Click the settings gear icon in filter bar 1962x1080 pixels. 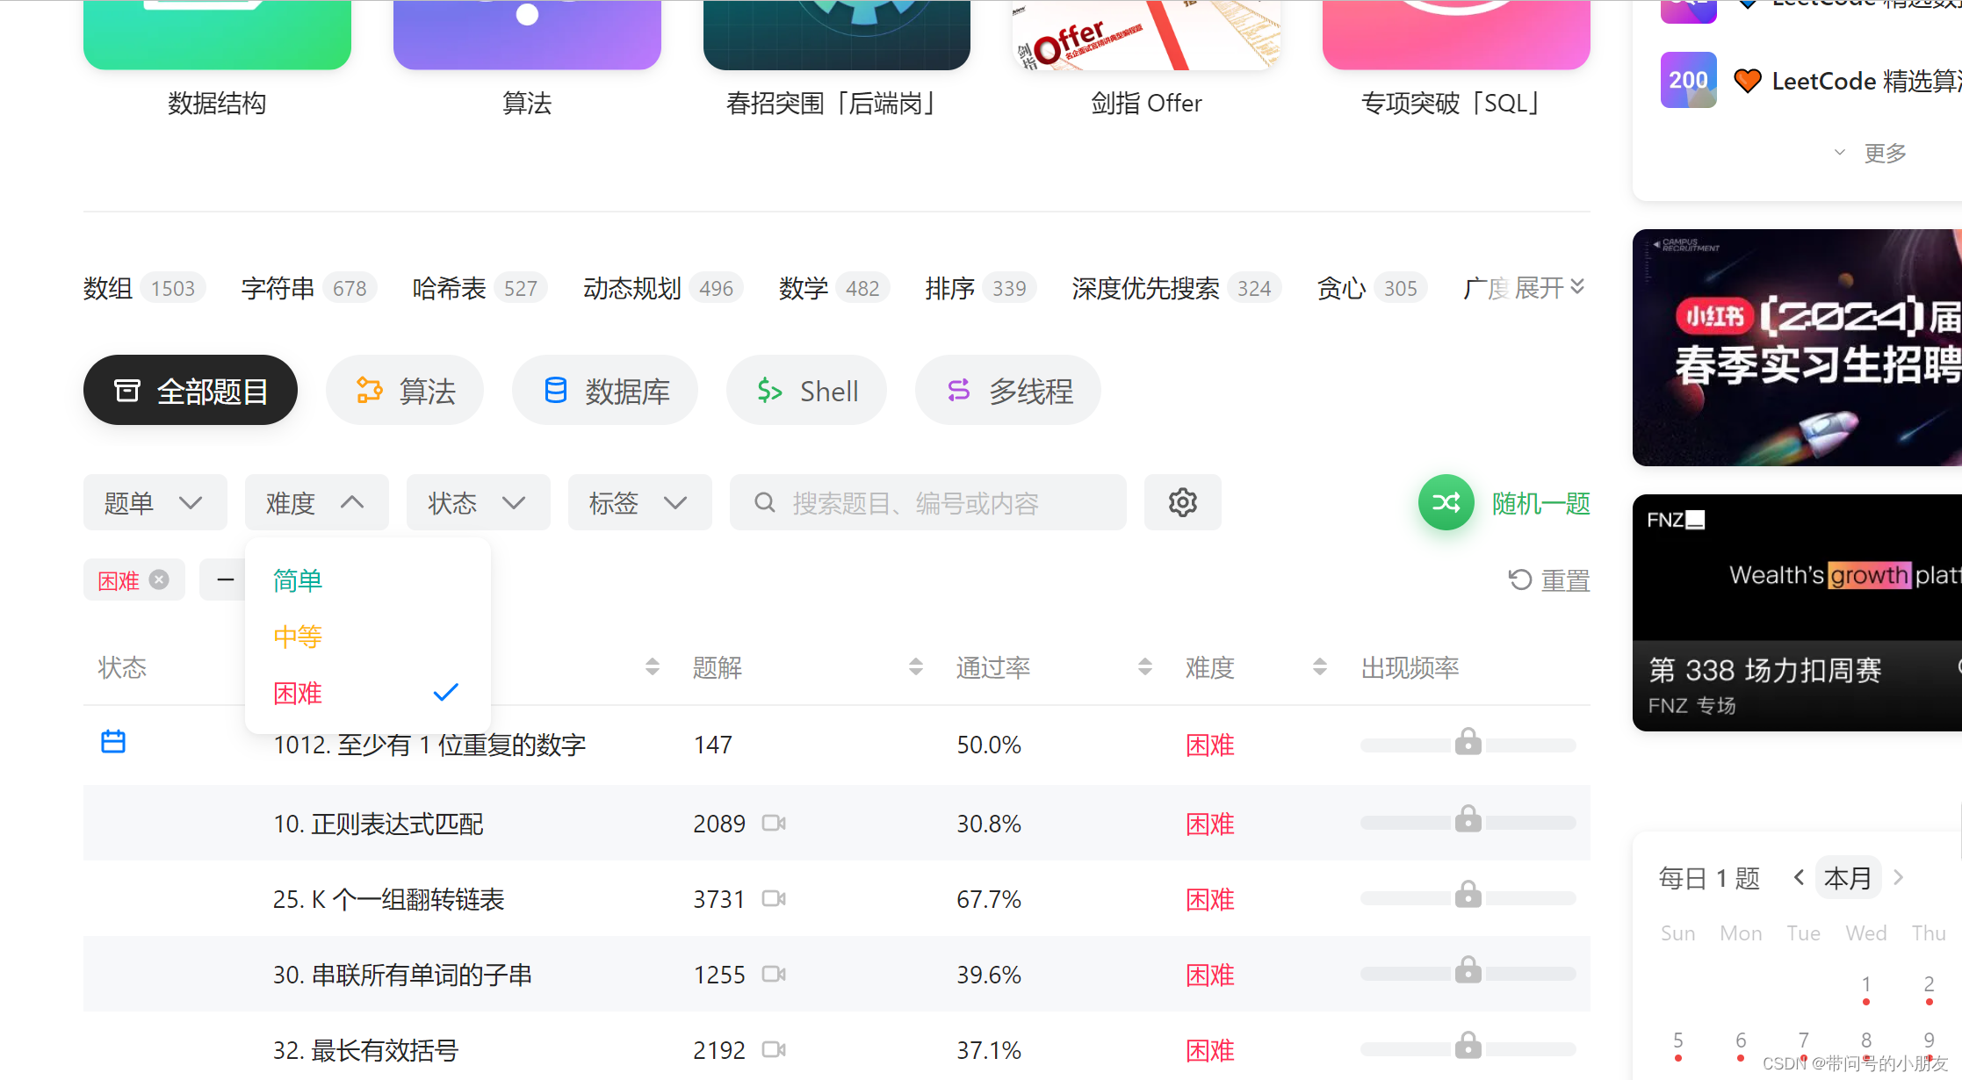(x=1181, y=503)
